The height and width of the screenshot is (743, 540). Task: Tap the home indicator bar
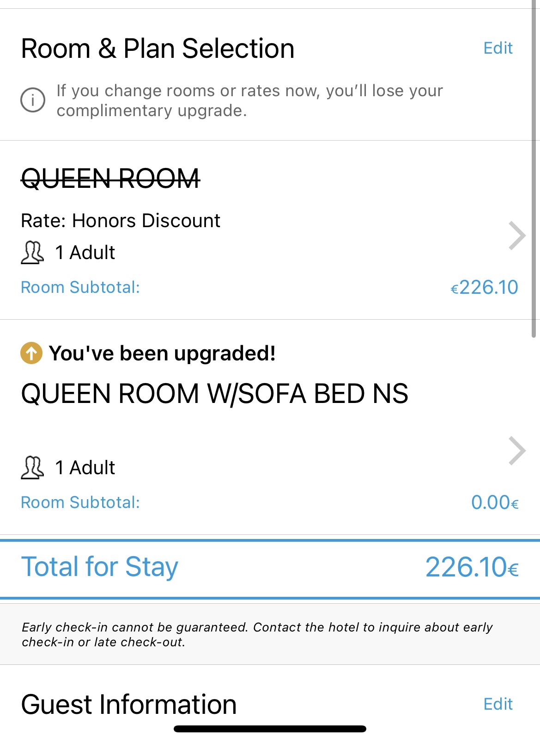(270, 729)
